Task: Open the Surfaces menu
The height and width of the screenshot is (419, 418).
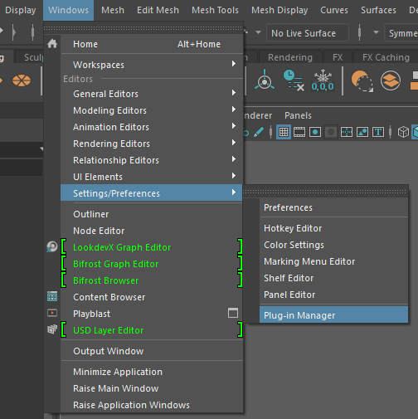Action: [378, 10]
